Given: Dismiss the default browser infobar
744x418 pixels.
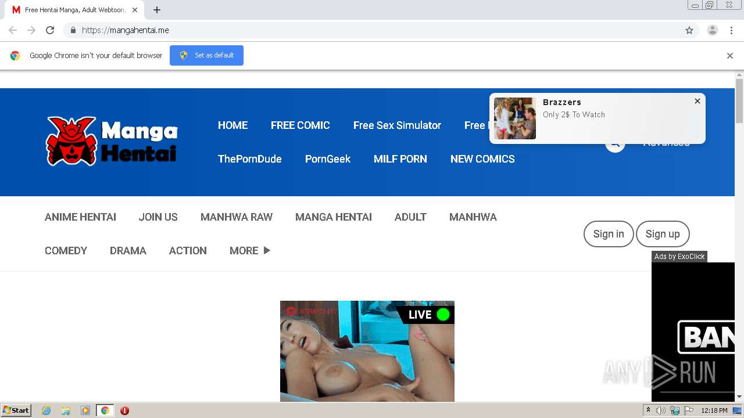Looking at the screenshot, I should (730, 56).
